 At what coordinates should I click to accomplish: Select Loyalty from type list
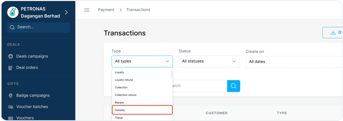point(120,73)
